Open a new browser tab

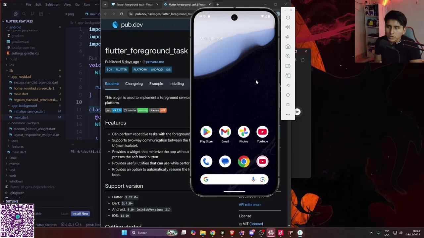(x=218, y=4)
